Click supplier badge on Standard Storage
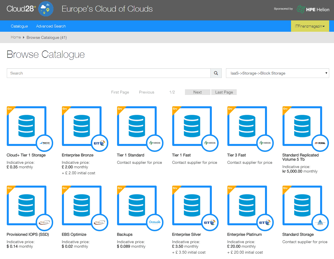The image size is (334, 259). point(320,222)
